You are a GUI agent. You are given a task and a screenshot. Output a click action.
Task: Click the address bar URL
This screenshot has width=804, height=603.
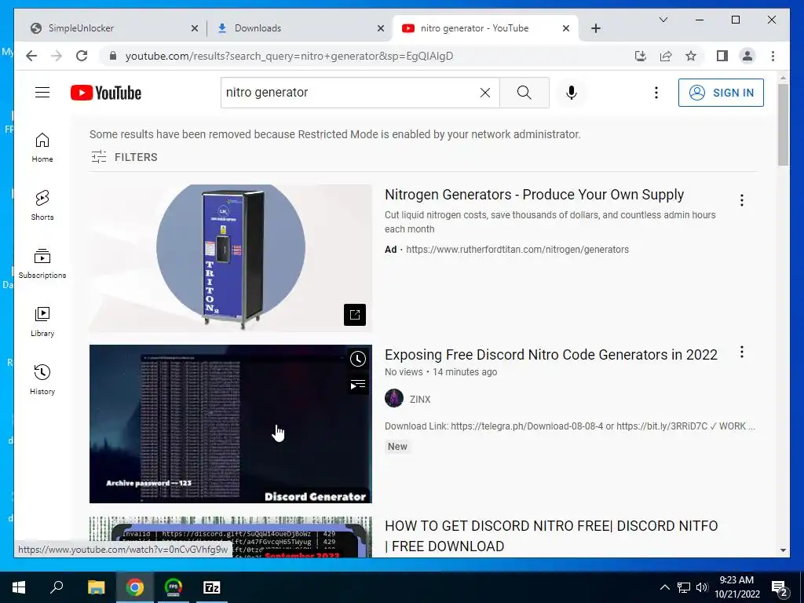289,56
